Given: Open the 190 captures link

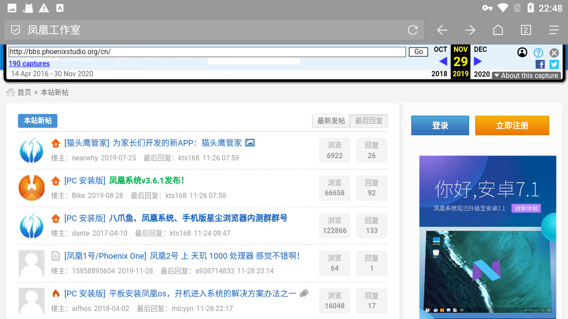Looking at the screenshot, I should (29, 64).
